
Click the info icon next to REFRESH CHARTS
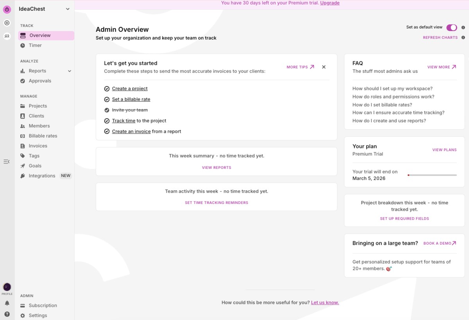pos(463,38)
